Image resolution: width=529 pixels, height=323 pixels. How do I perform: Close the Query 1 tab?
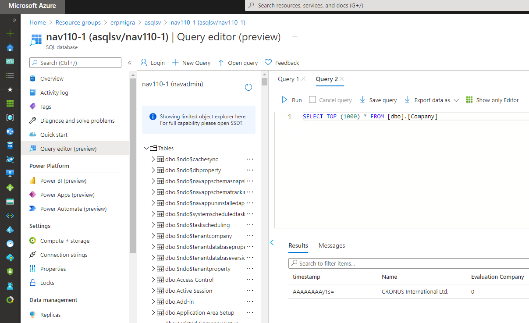click(303, 79)
